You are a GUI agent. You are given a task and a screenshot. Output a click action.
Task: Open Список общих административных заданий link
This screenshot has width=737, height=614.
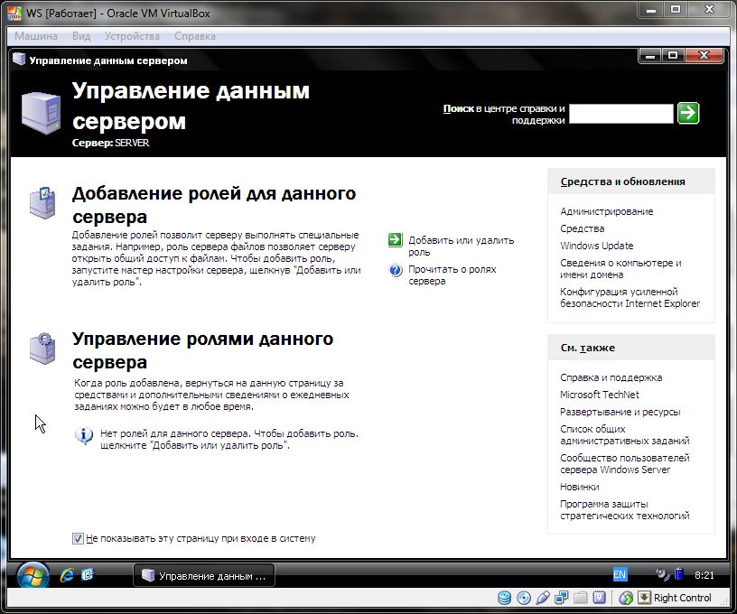point(625,435)
